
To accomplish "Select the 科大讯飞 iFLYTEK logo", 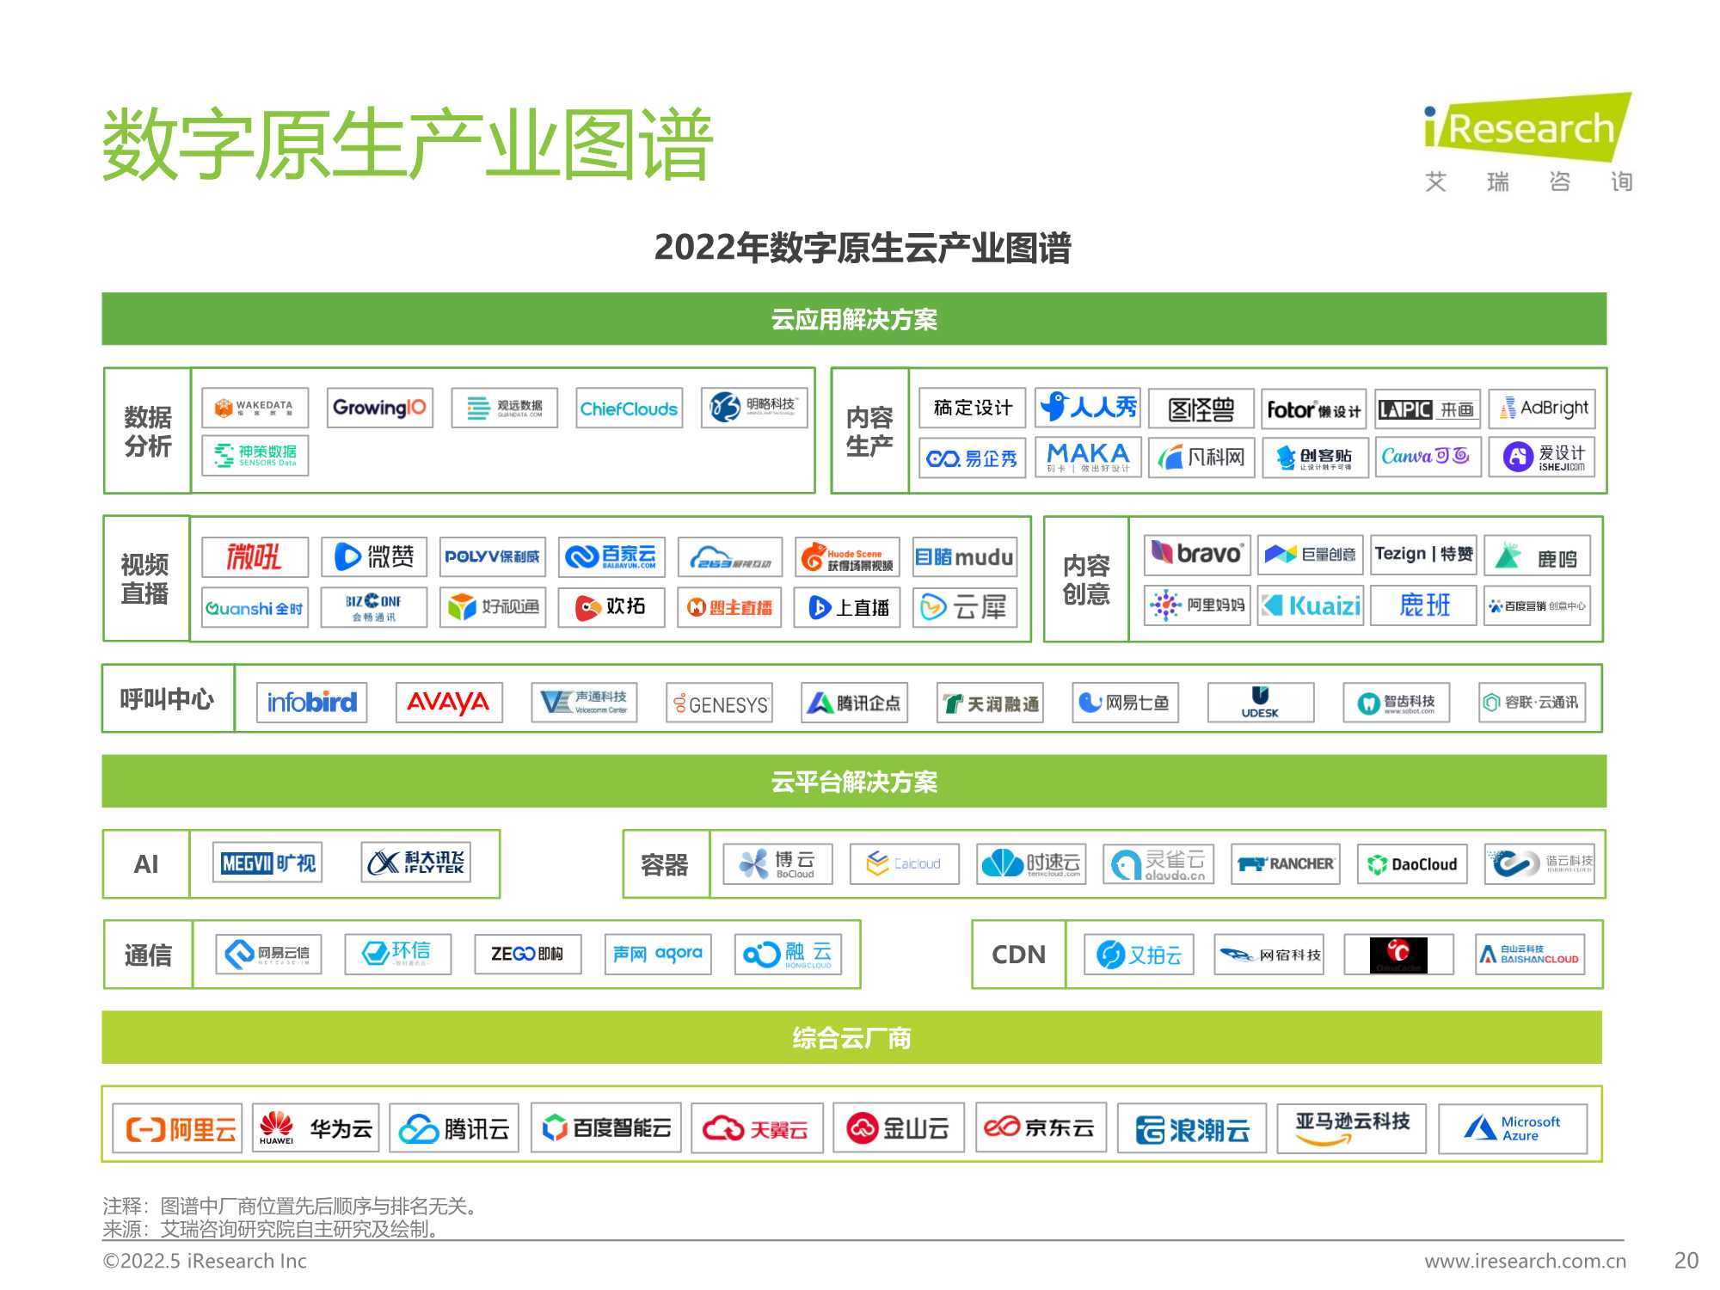I will (416, 863).
